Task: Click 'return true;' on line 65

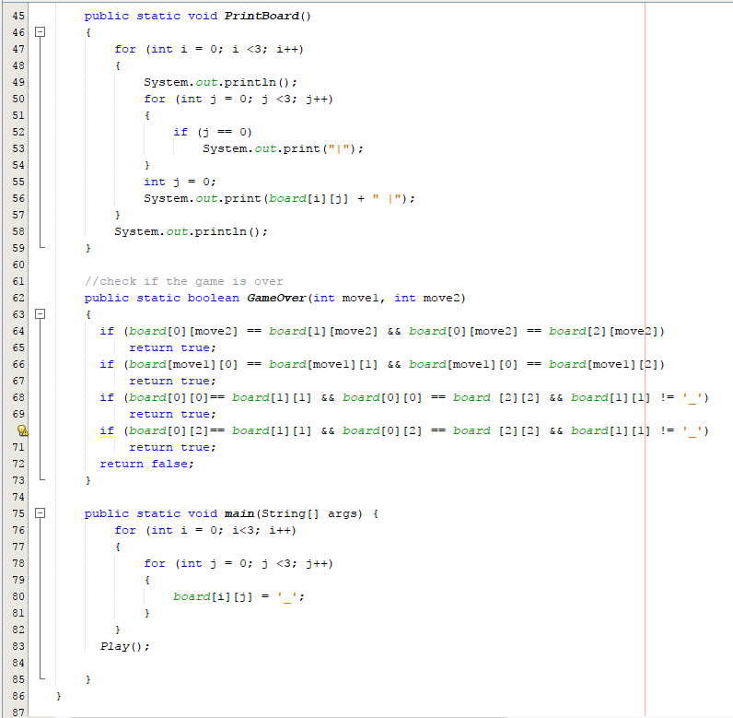Action: click(x=172, y=348)
